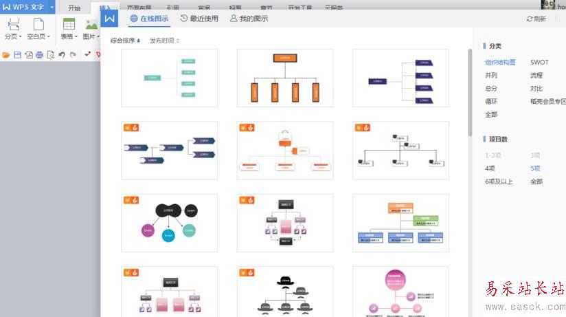Image resolution: width=566 pixels, height=317 pixels.
Task: Click the print icon in quick toolbar
Action: pos(39,55)
